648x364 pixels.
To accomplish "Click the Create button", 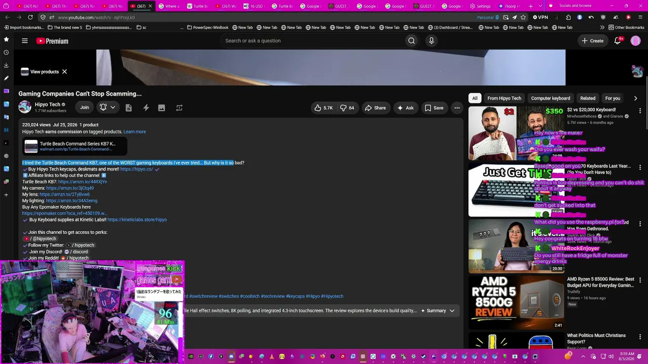I will (592, 41).
